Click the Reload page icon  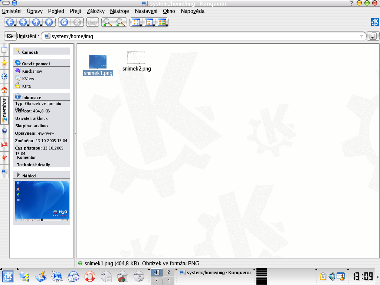tap(64, 22)
